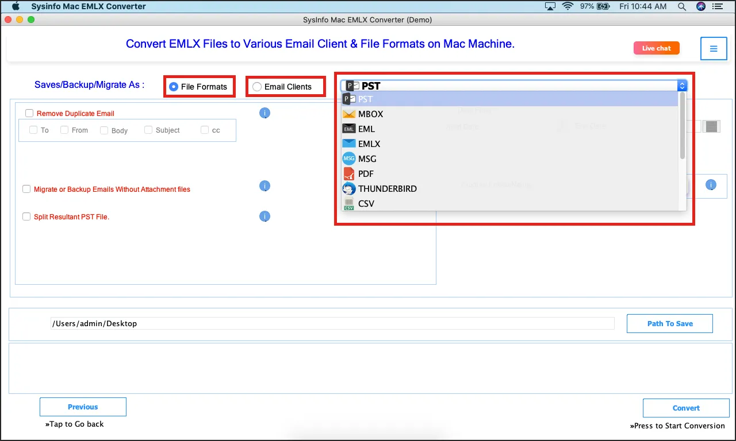Click the Press to Start Conversion hint
Viewport: 736px width, 441px height.
677,425
